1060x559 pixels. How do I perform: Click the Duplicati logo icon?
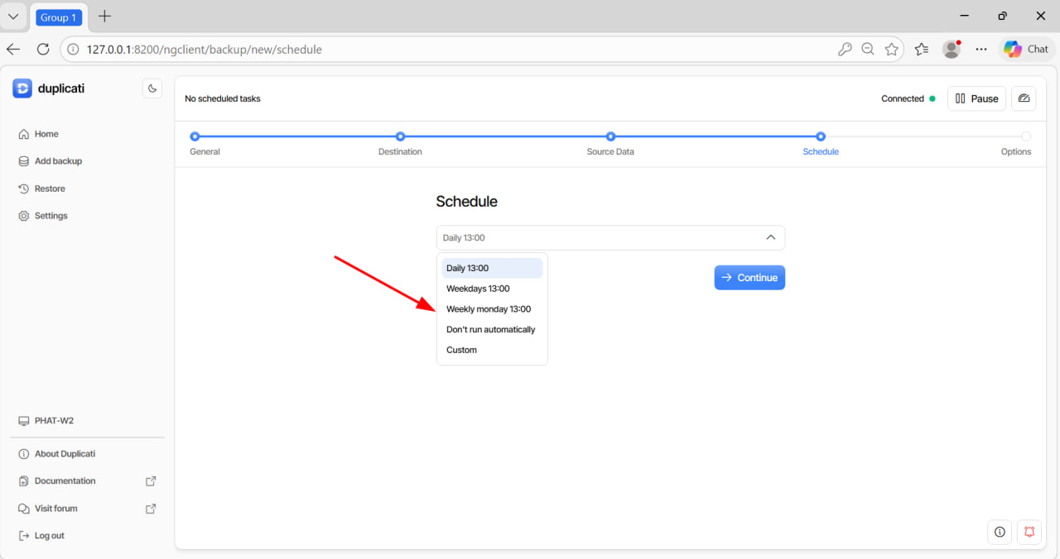[22, 88]
